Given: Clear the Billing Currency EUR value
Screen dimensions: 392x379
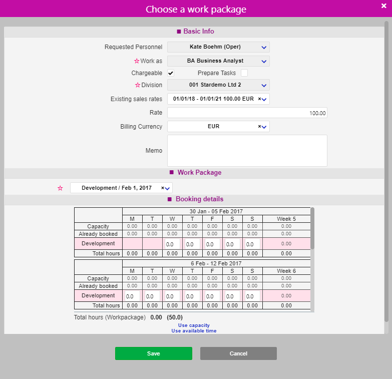Looking at the screenshot, I should [x=259, y=127].
